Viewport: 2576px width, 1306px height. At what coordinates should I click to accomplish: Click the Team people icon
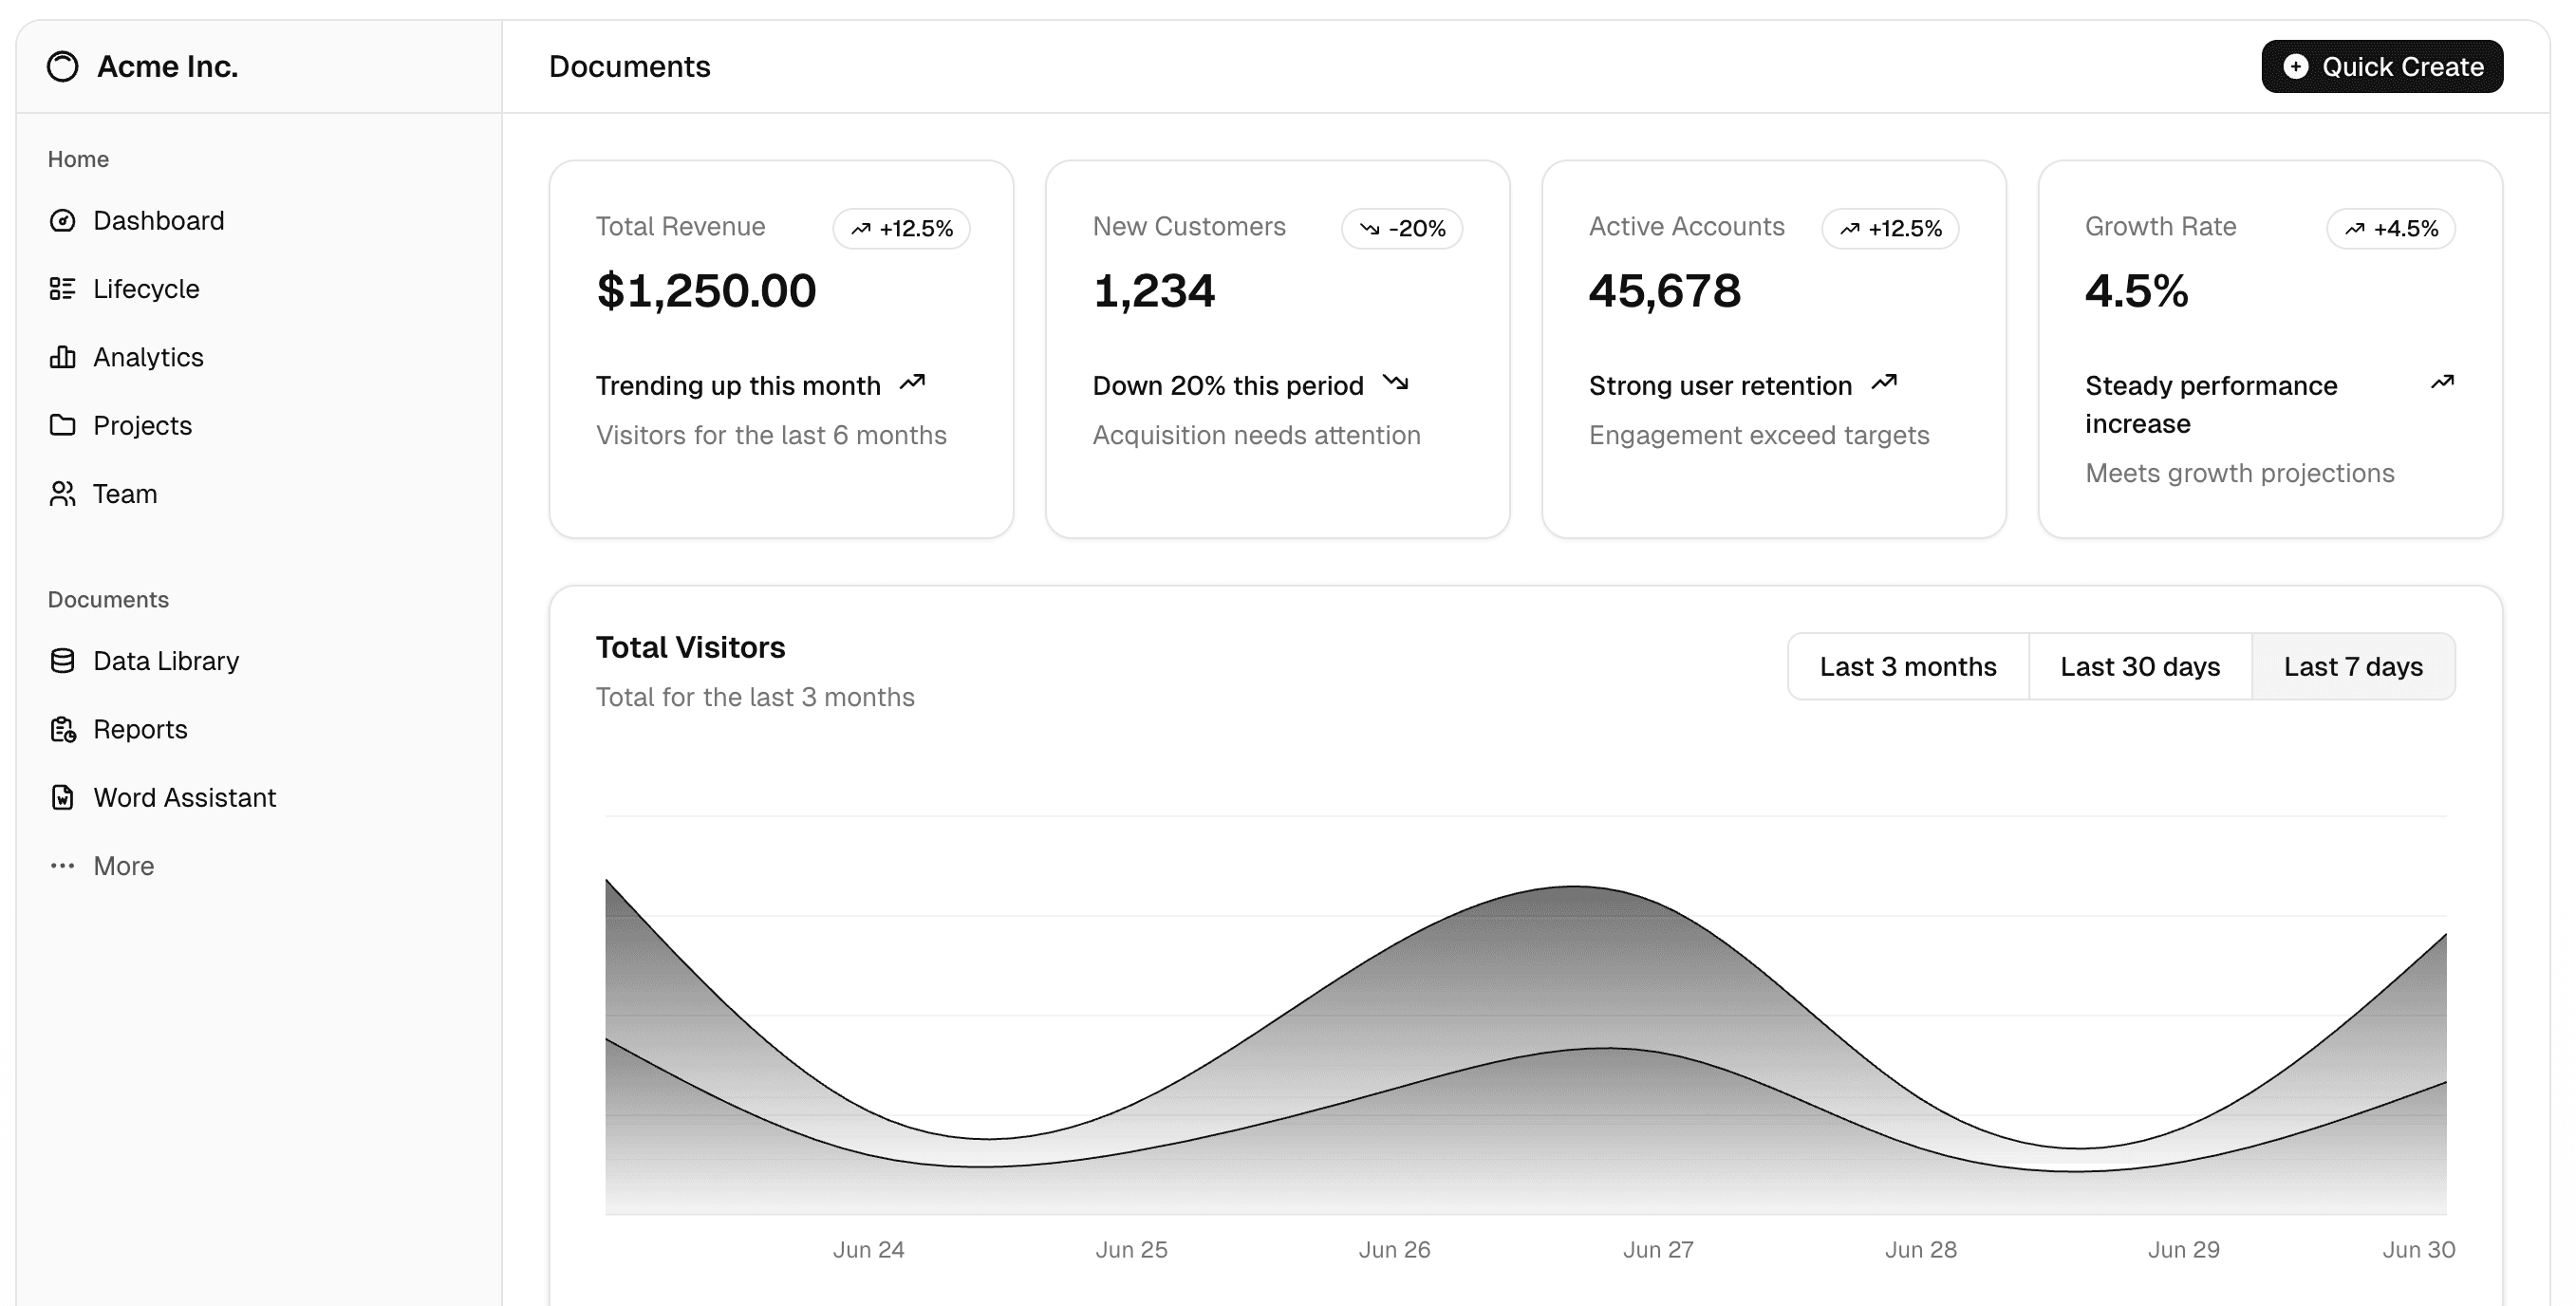click(x=62, y=494)
